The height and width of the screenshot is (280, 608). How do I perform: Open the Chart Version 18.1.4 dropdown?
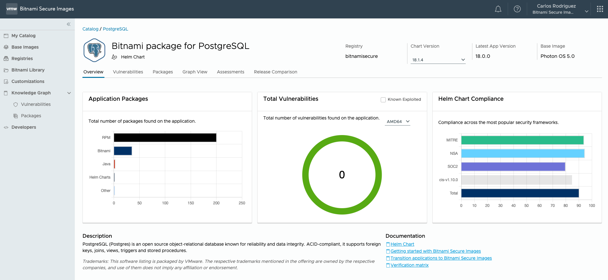point(438,60)
